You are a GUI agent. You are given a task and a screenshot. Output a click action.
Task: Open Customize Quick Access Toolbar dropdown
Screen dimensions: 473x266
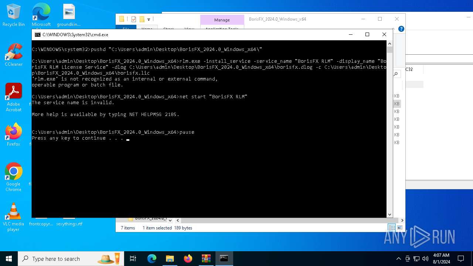(x=149, y=20)
